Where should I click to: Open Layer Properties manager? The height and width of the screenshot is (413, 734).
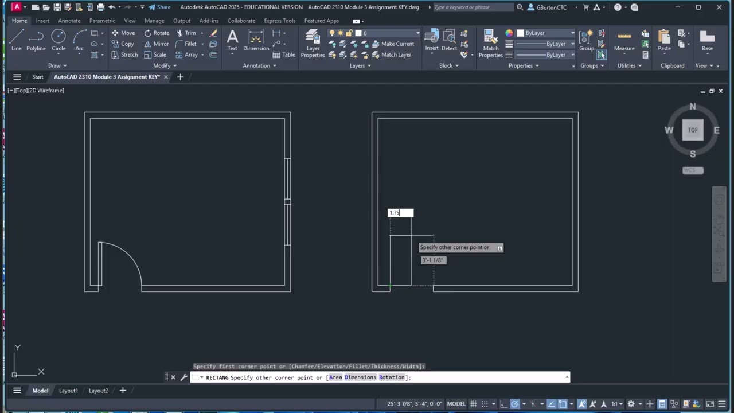313,43
